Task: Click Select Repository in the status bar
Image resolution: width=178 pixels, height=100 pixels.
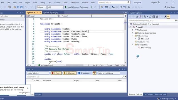Action: click(167, 99)
